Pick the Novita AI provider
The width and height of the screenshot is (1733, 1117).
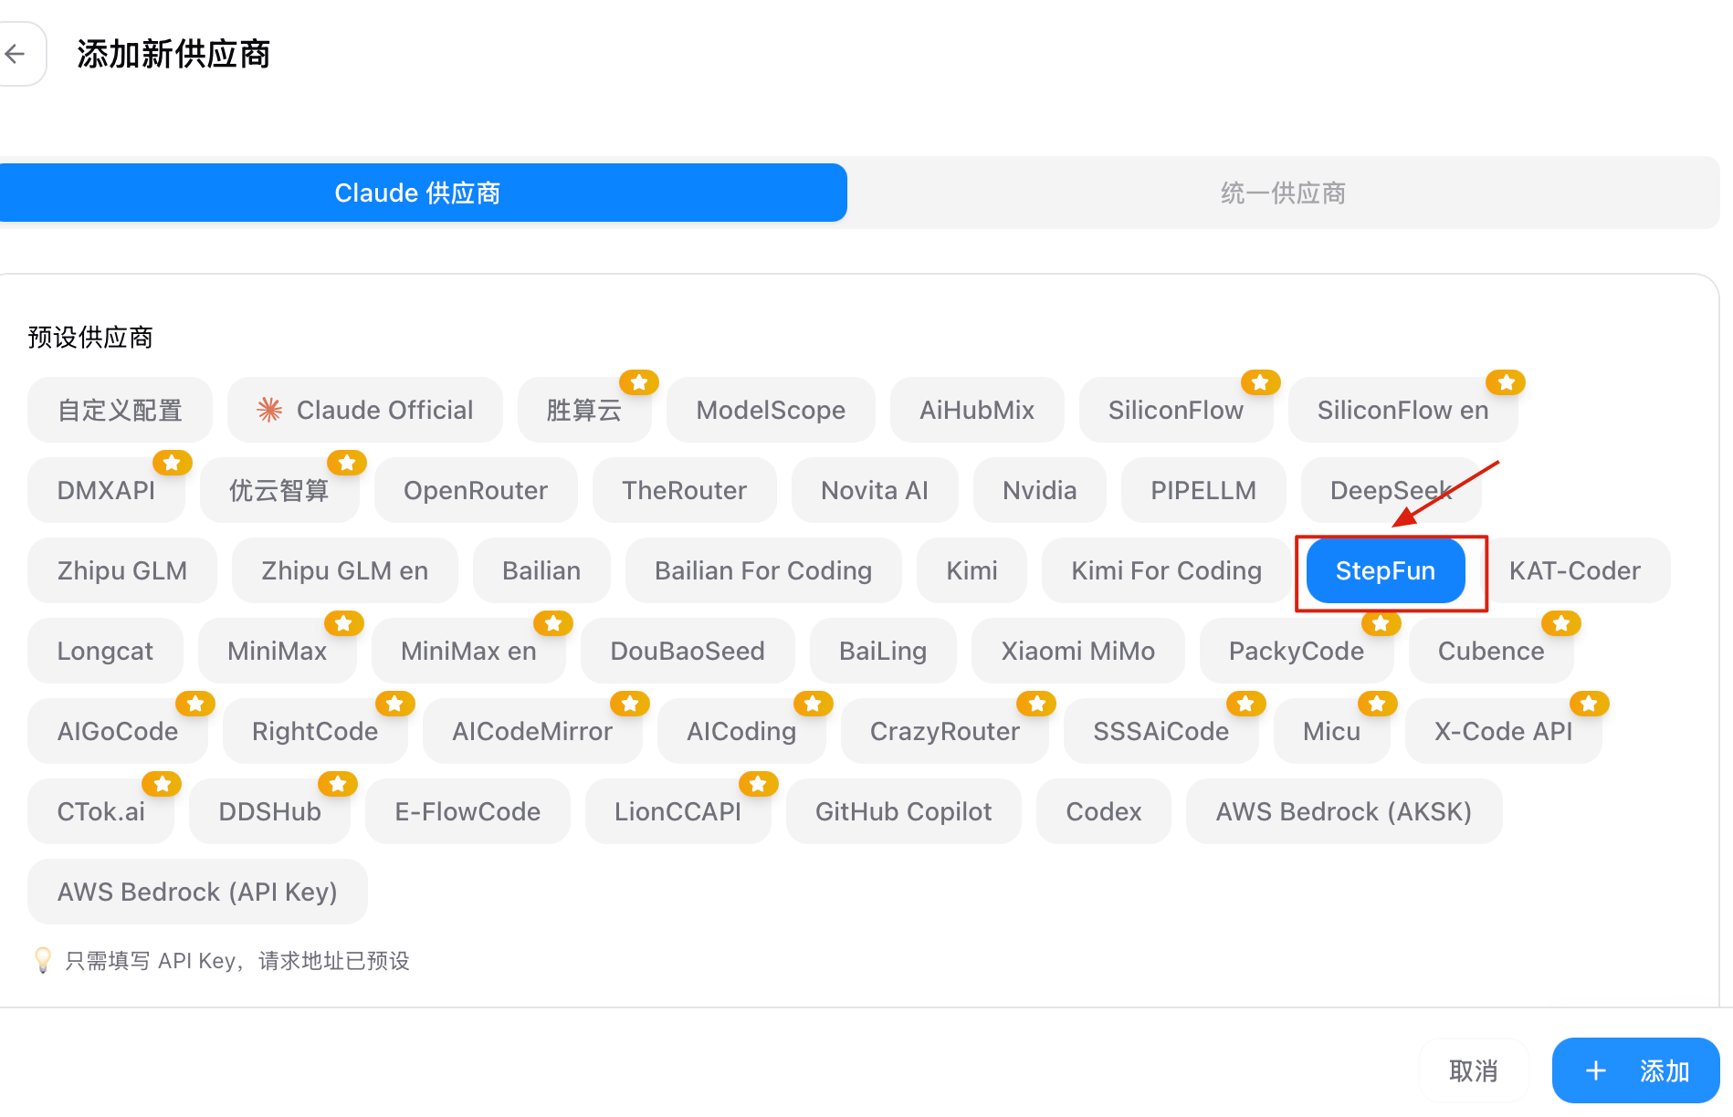875,490
